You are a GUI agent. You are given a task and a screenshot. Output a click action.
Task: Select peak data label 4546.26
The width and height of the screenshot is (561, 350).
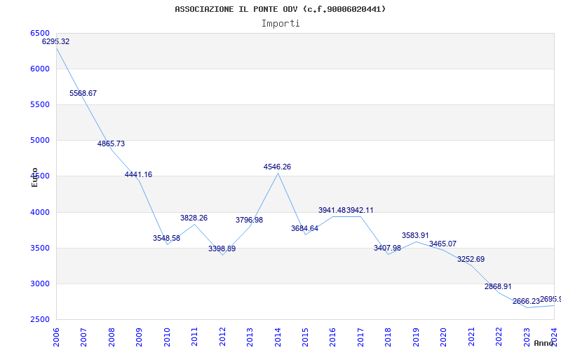[277, 167]
